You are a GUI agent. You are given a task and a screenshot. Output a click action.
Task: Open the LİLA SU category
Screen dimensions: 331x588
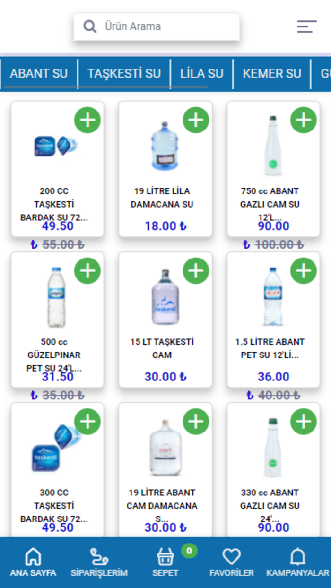(201, 74)
